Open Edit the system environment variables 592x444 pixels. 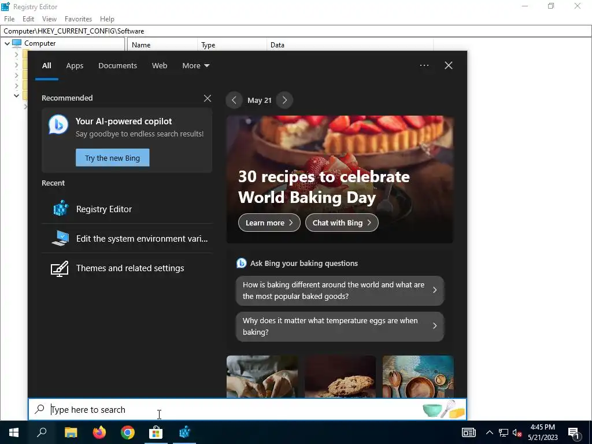click(127, 239)
